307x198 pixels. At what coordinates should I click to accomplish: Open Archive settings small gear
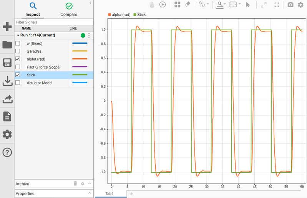tap(83, 184)
